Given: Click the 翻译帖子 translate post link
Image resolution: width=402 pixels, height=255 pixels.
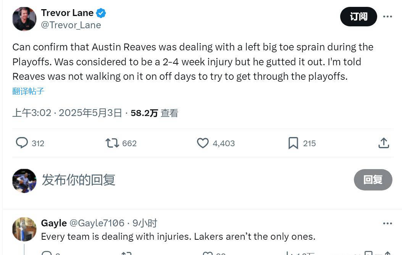Looking at the screenshot, I should tap(28, 91).
